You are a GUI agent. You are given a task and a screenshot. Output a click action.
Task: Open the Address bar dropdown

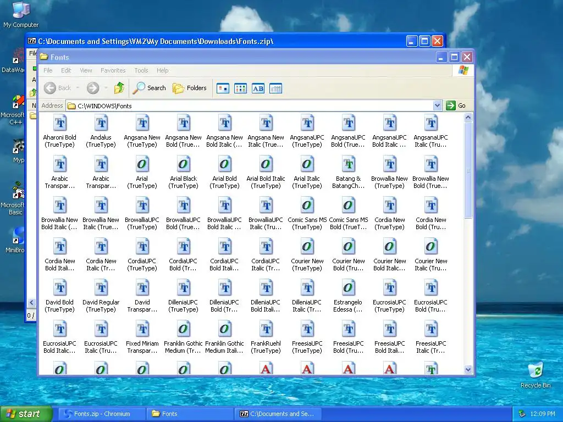[x=437, y=105]
